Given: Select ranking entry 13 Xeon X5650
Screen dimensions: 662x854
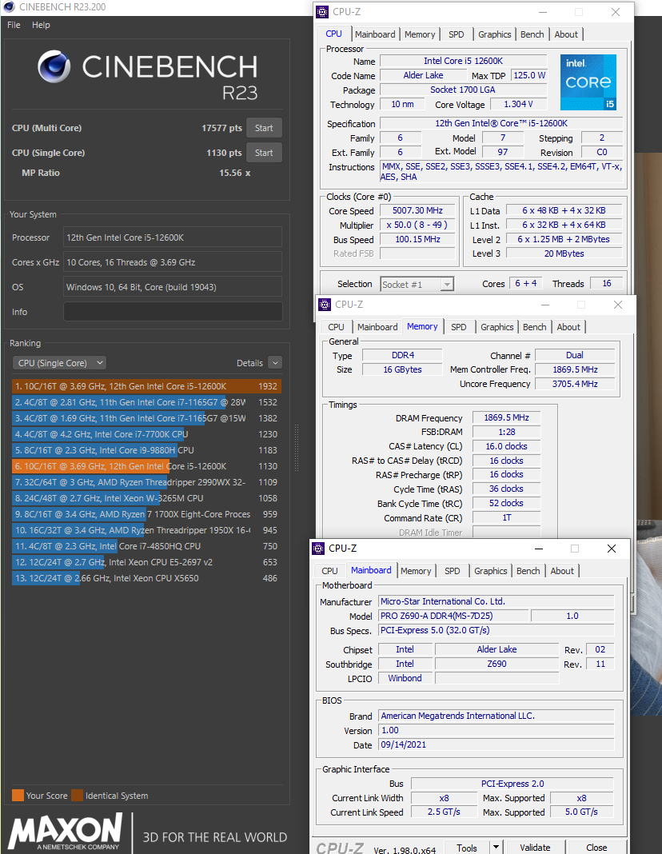Looking at the screenshot, I should click(146, 578).
